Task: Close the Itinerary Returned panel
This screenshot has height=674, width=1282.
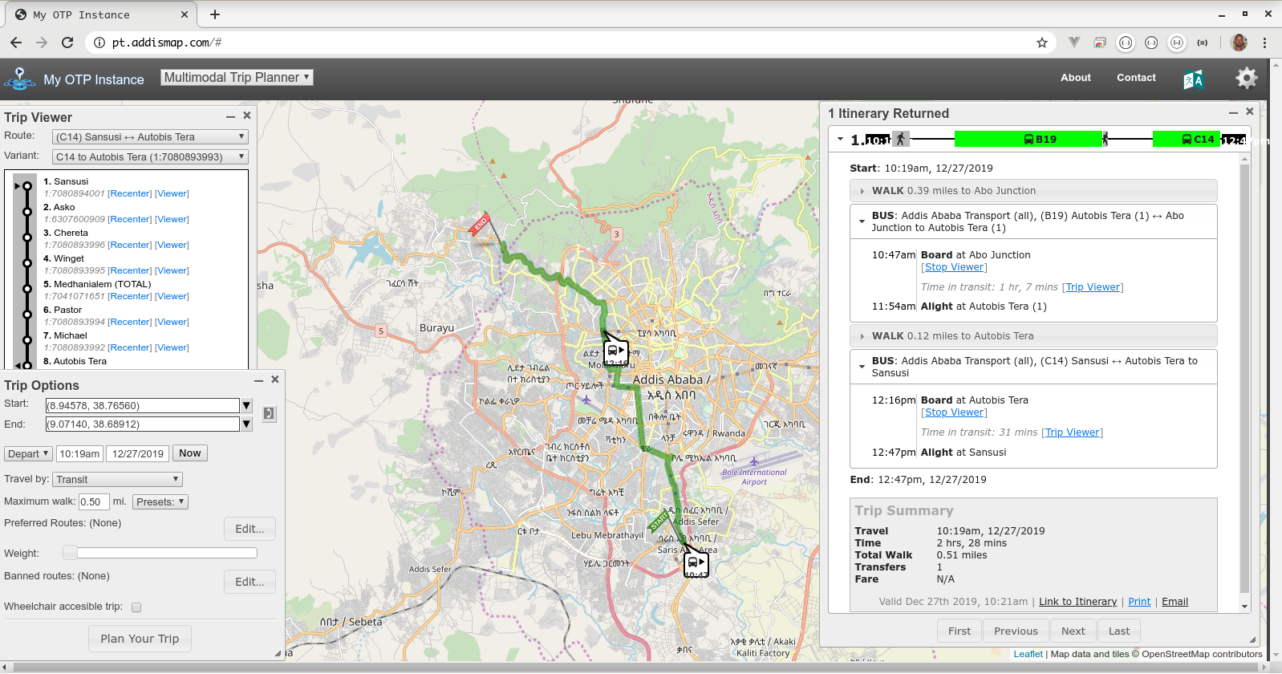Action: point(1250,112)
